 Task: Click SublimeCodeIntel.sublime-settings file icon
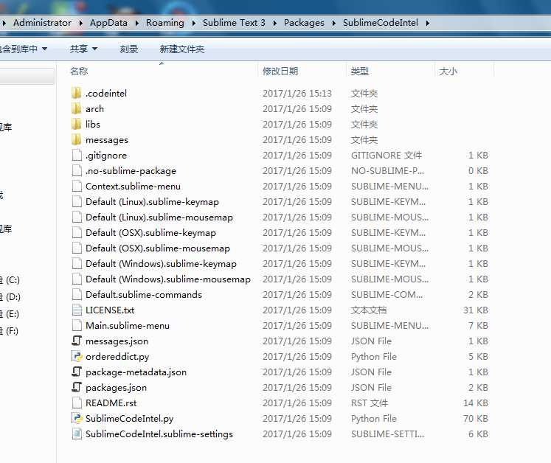[x=77, y=434]
